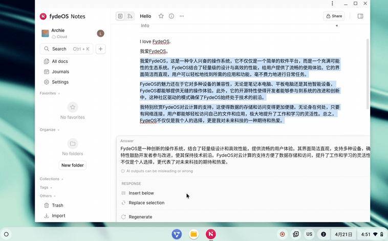Switch to edgeless mode icon
Screen dimensions: 388x241
[130, 16]
